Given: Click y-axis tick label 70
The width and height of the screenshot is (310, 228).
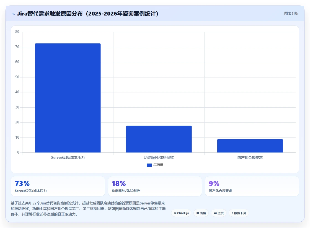Looking at the screenshot, I should point(17,47).
